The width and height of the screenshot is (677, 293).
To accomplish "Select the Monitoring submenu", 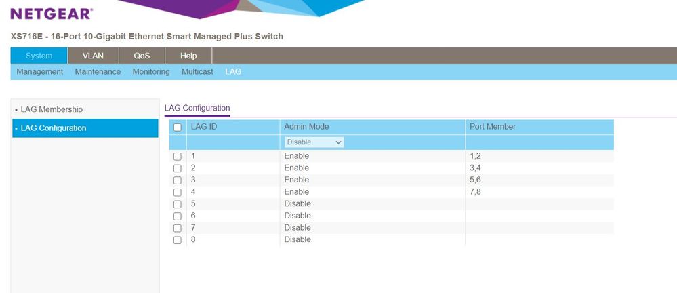I will (150, 71).
